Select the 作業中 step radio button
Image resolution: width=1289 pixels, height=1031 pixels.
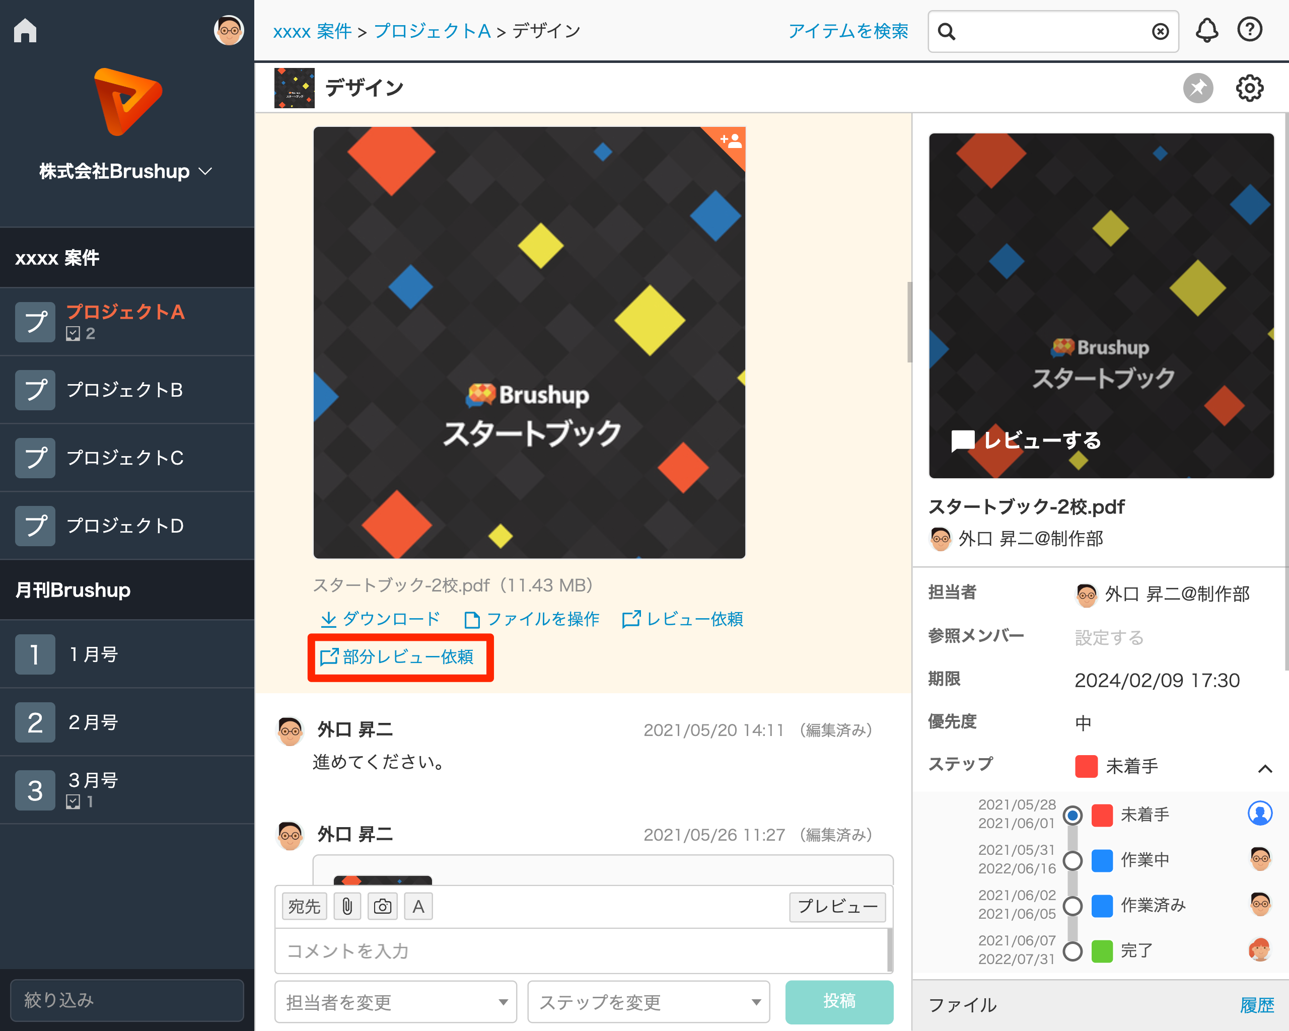coord(1073,859)
